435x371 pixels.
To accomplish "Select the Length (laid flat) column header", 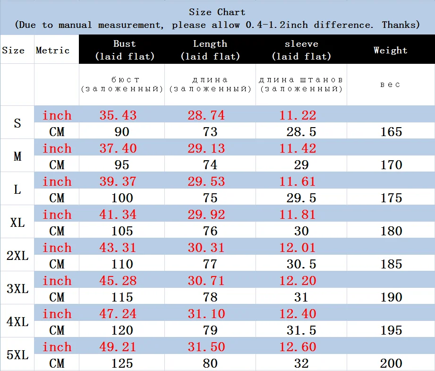I will point(210,50).
